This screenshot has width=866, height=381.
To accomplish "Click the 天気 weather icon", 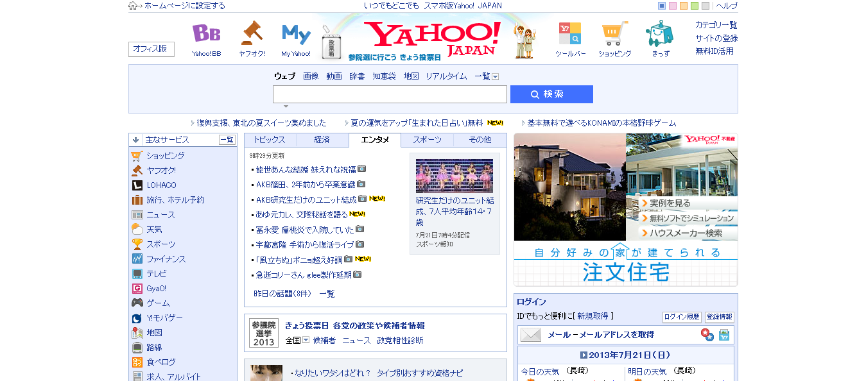I will pyautogui.click(x=137, y=229).
